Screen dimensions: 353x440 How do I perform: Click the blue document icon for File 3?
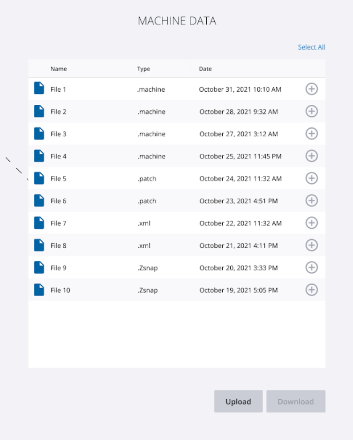(x=39, y=134)
